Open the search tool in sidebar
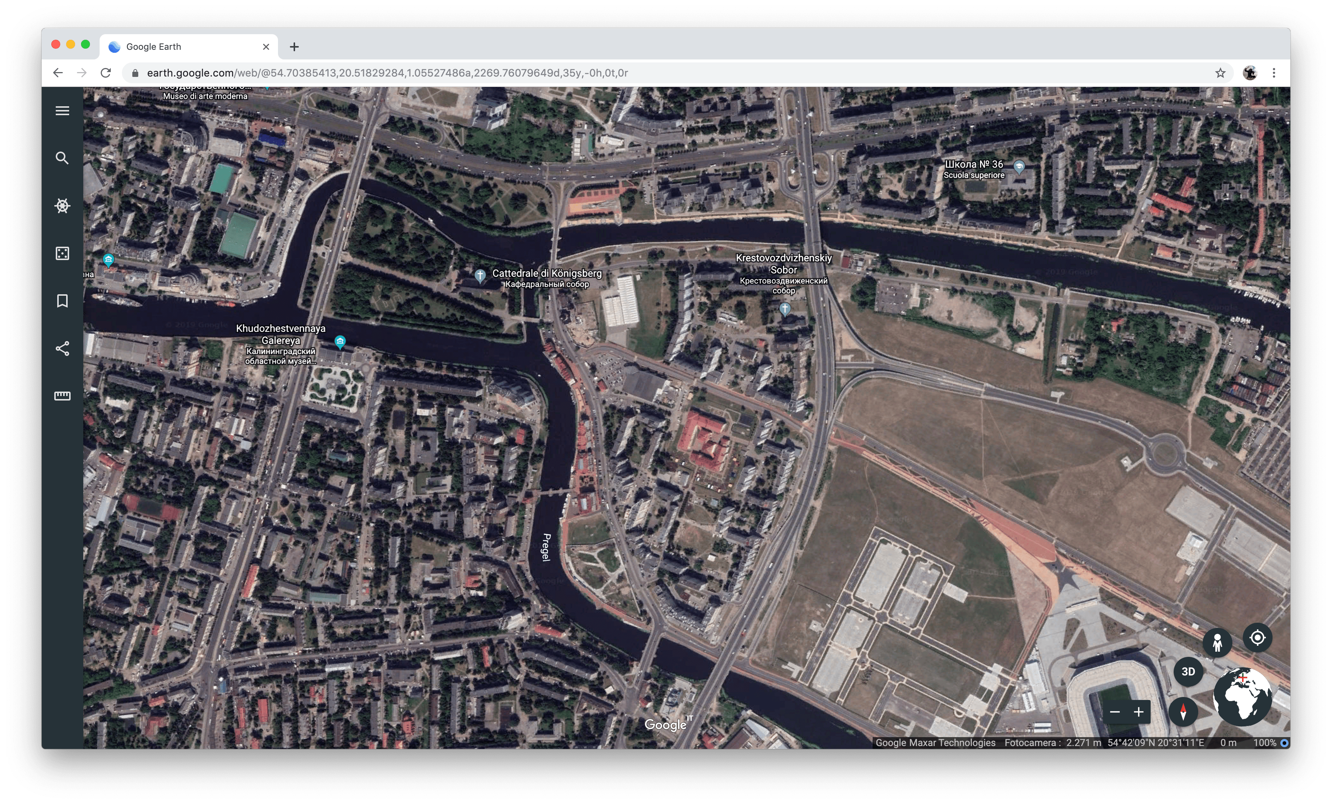Viewport: 1332px width, 804px height. tap(62, 158)
